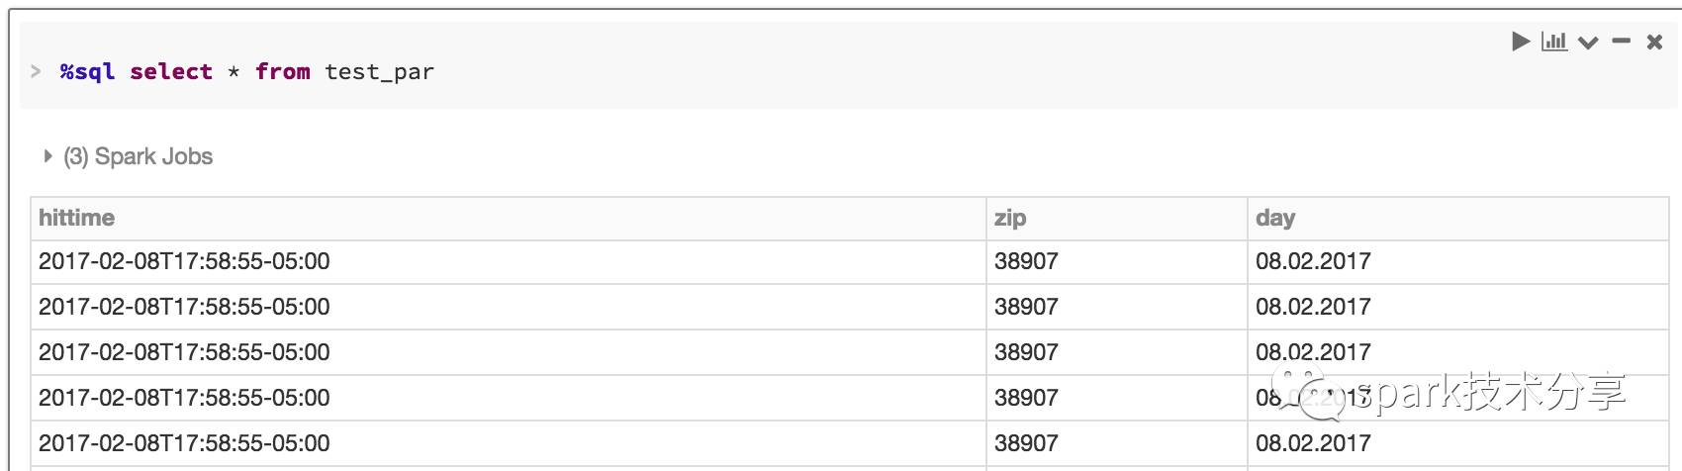Select the first row day value 08.02.2017
Screen dimensions: 1682x471
pos(1313,261)
